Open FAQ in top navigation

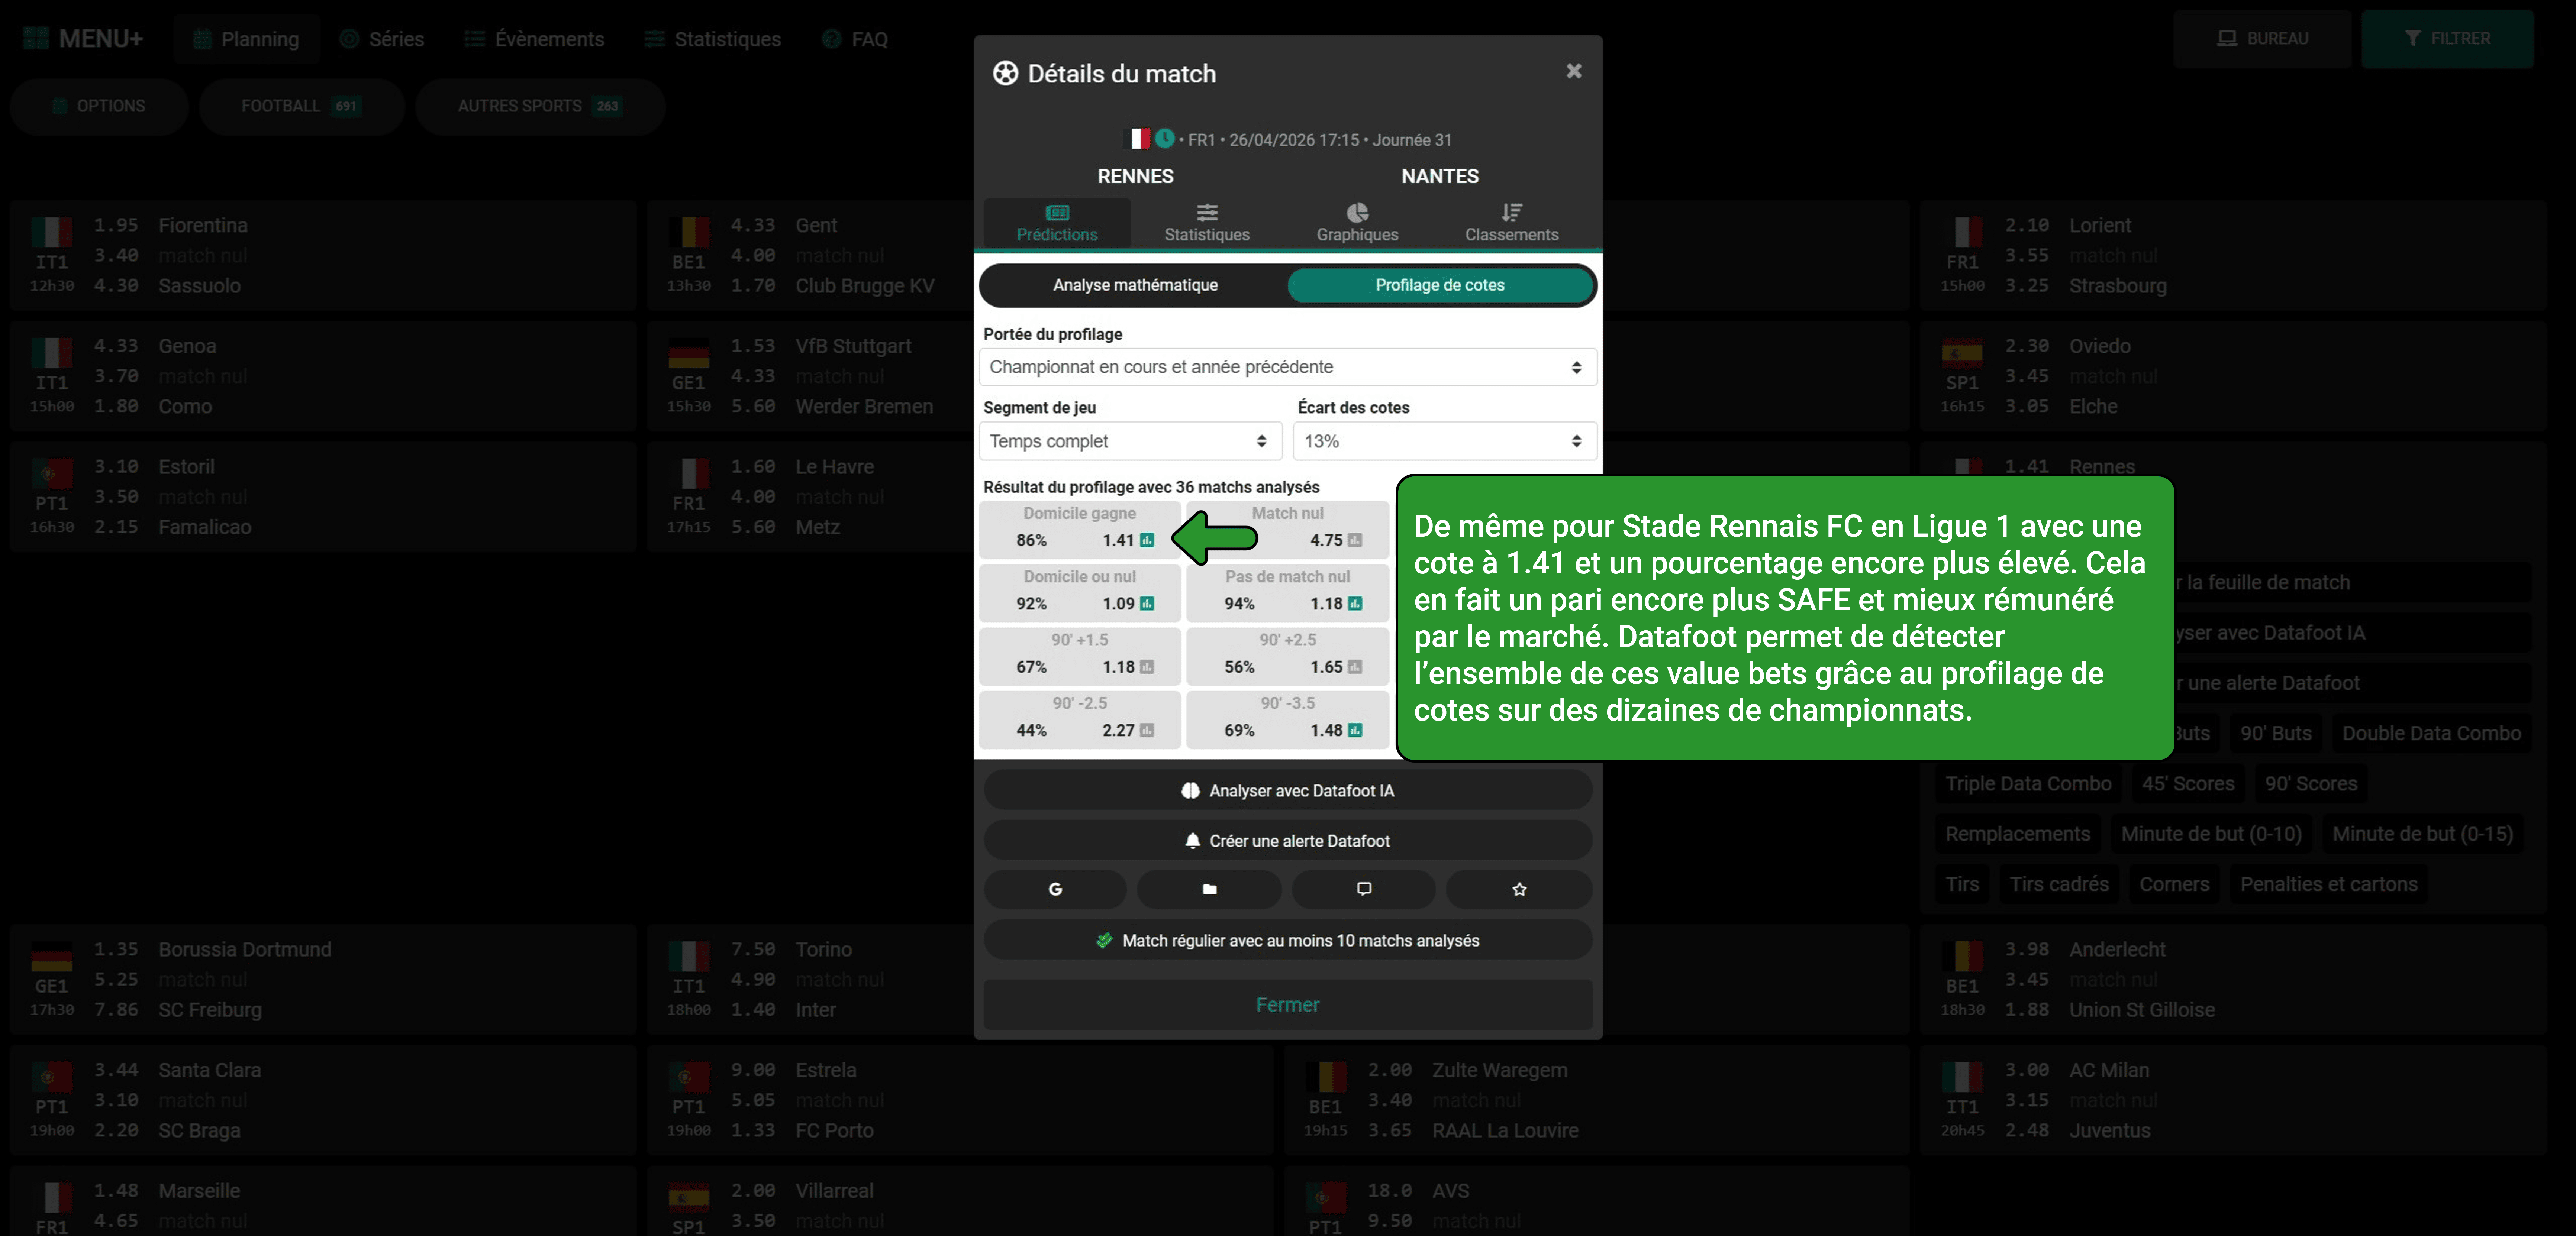coord(855,39)
